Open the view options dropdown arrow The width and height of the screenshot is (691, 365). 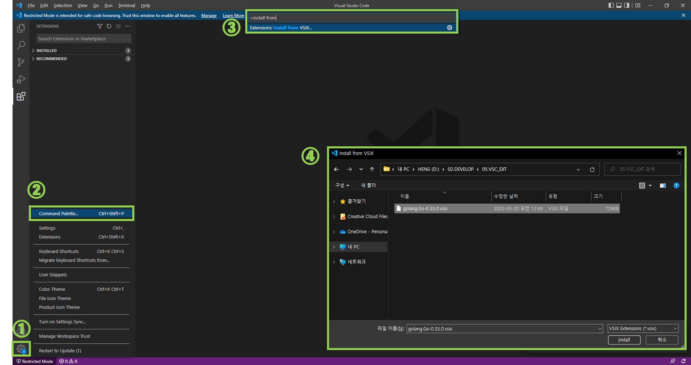650,185
